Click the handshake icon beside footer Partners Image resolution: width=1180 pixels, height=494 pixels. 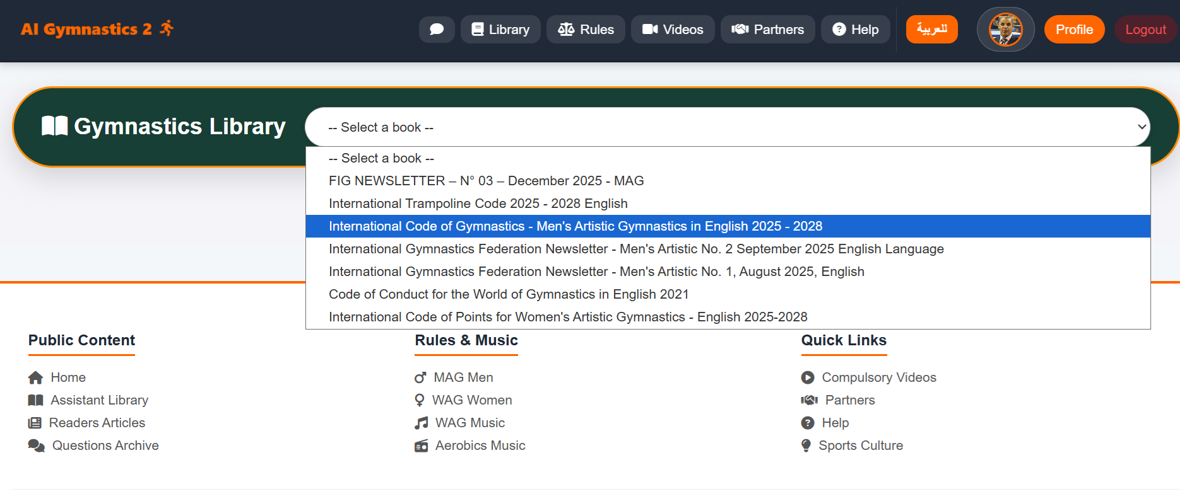pos(810,400)
